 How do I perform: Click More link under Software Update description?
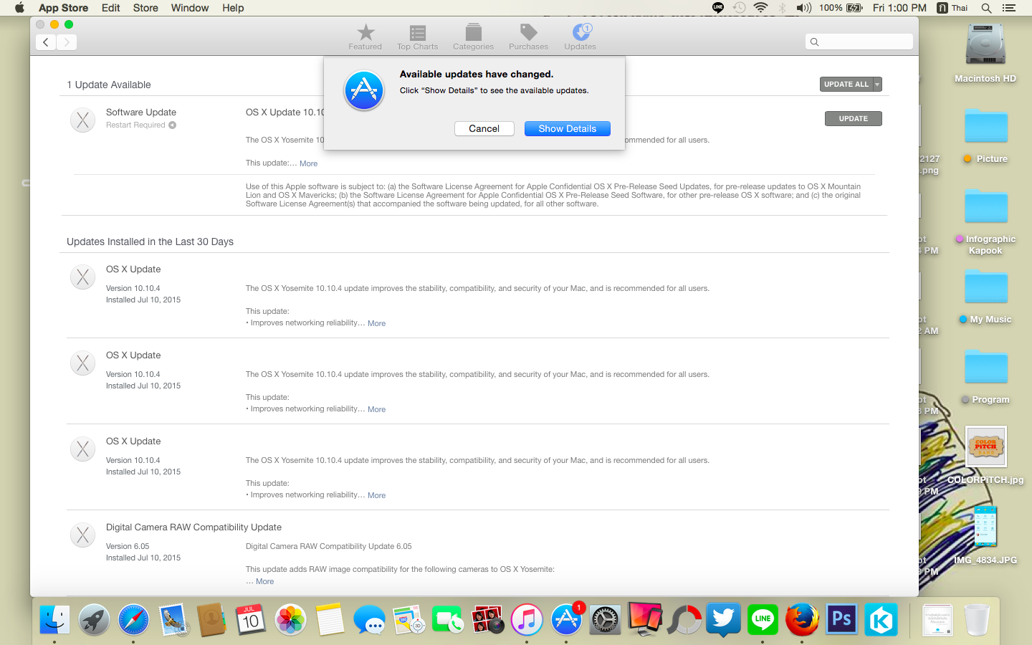coord(308,163)
